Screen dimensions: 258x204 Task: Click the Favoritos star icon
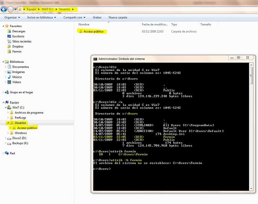pyautogui.click(x=7, y=26)
